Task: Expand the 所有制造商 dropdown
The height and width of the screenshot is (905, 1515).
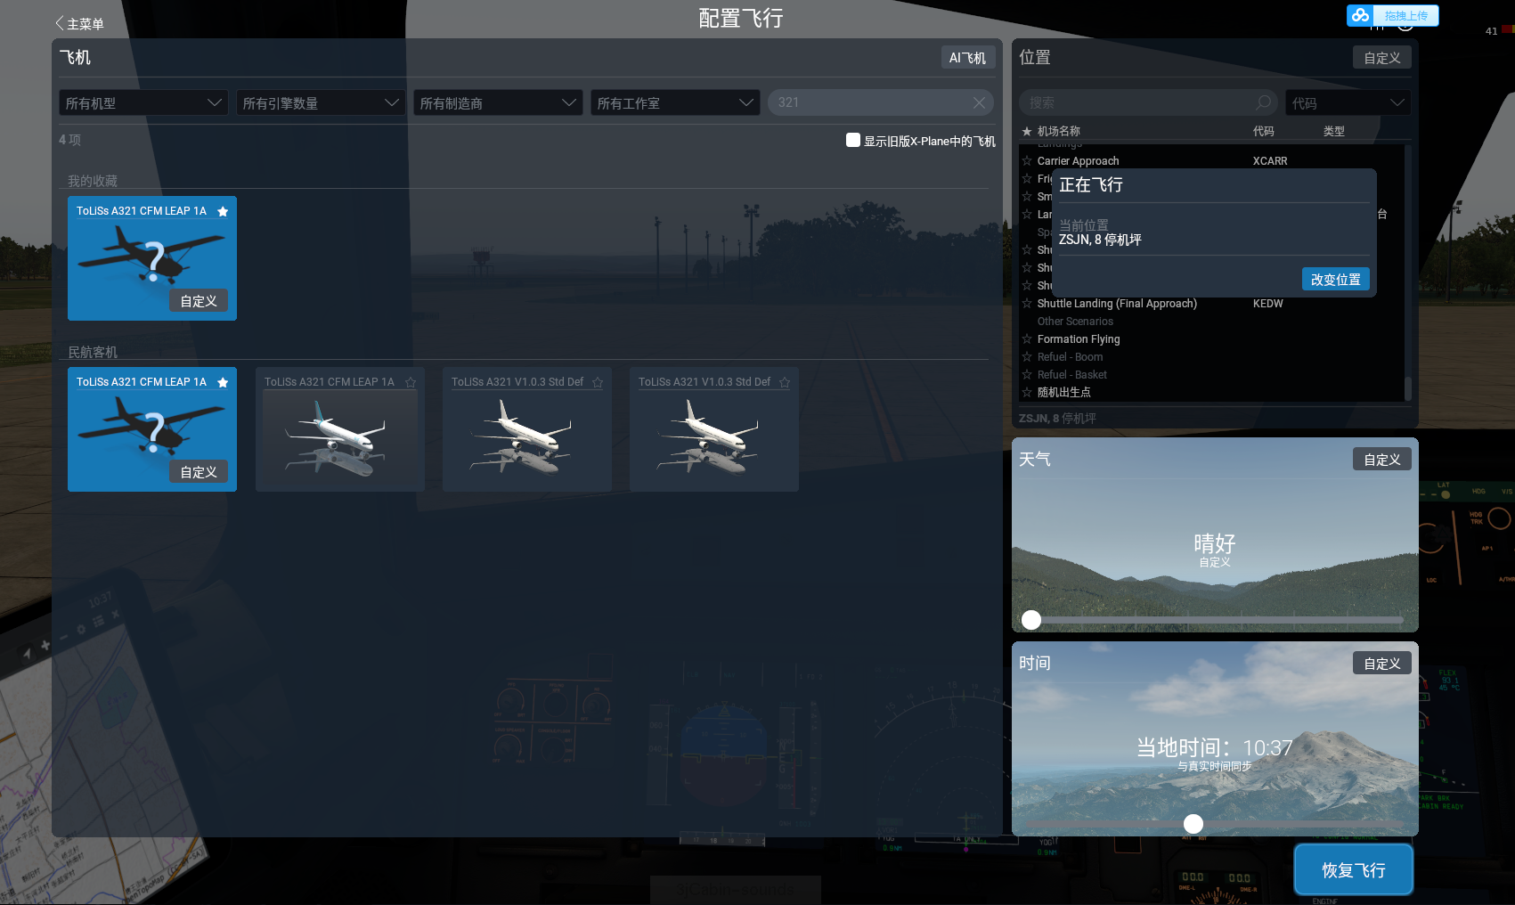Action: pyautogui.click(x=498, y=103)
